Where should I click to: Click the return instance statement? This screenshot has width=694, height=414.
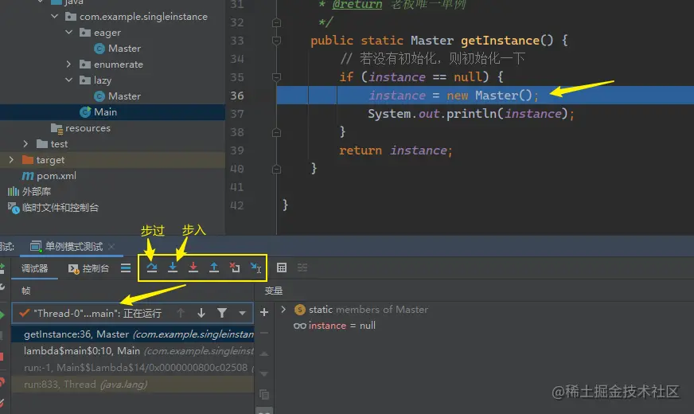click(396, 150)
